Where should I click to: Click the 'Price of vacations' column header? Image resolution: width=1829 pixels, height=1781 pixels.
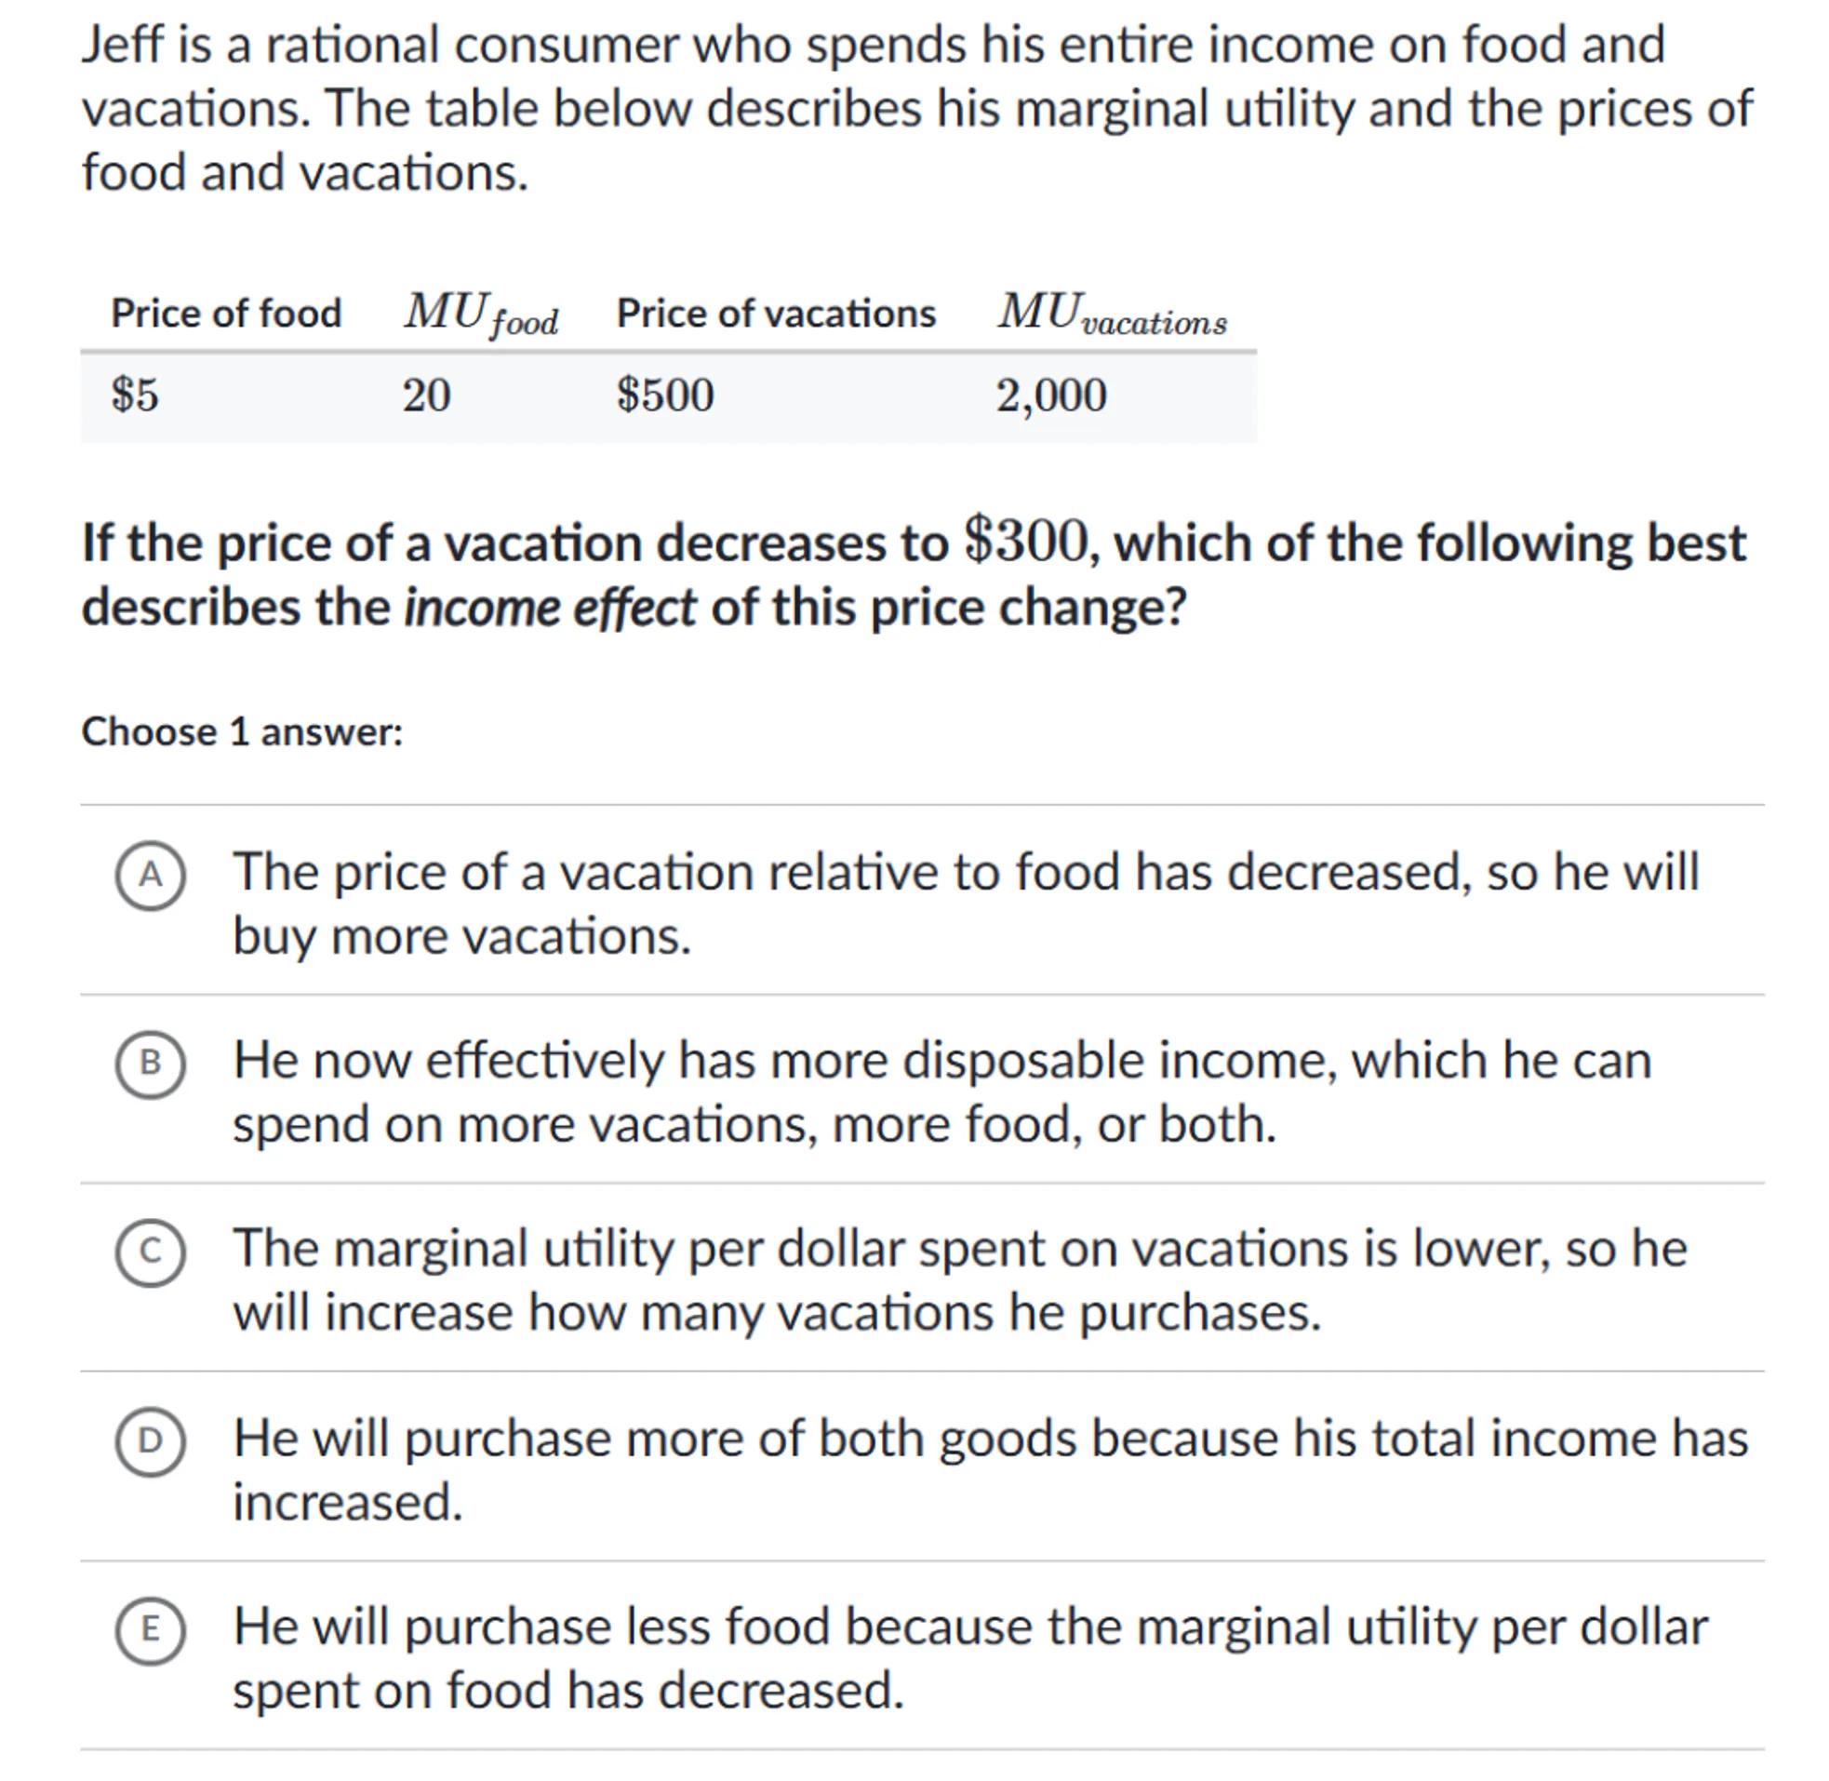775,314
